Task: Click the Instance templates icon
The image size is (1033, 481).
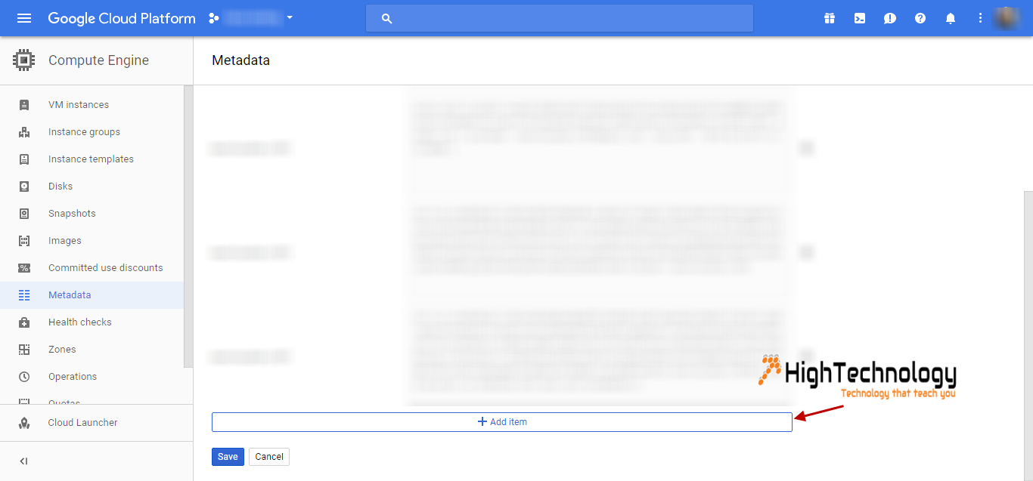Action: (24, 159)
